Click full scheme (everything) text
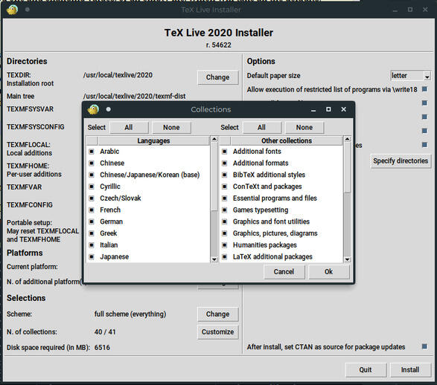Image resolution: width=437 pixels, height=385 pixels. click(x=130, y=314)
